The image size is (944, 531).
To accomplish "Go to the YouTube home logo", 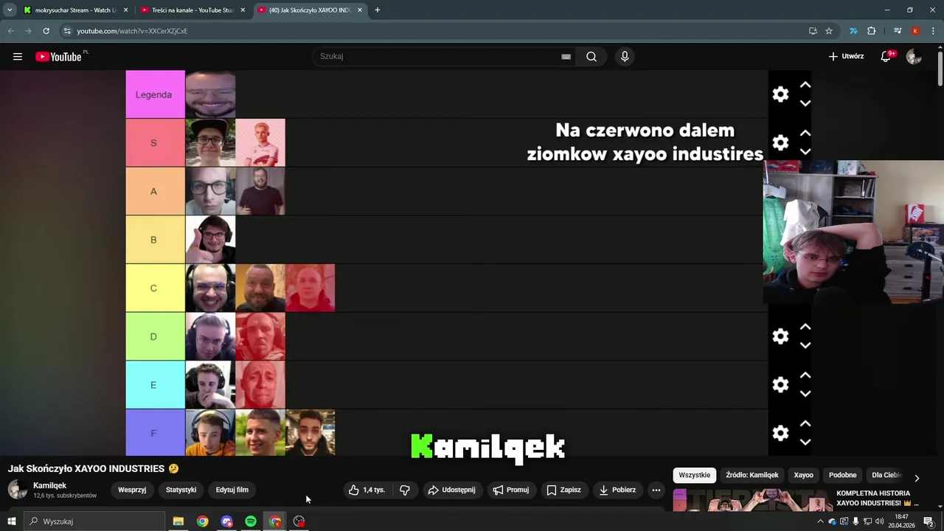I will click(58, 57).
